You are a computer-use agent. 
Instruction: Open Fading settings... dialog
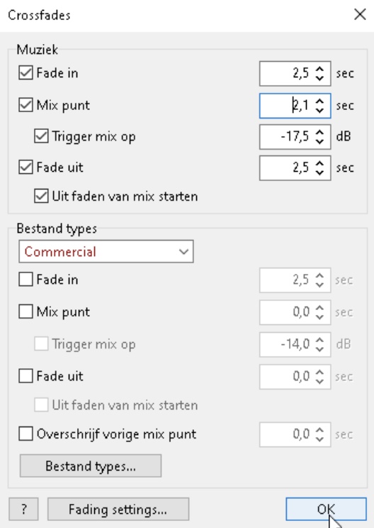118,509
